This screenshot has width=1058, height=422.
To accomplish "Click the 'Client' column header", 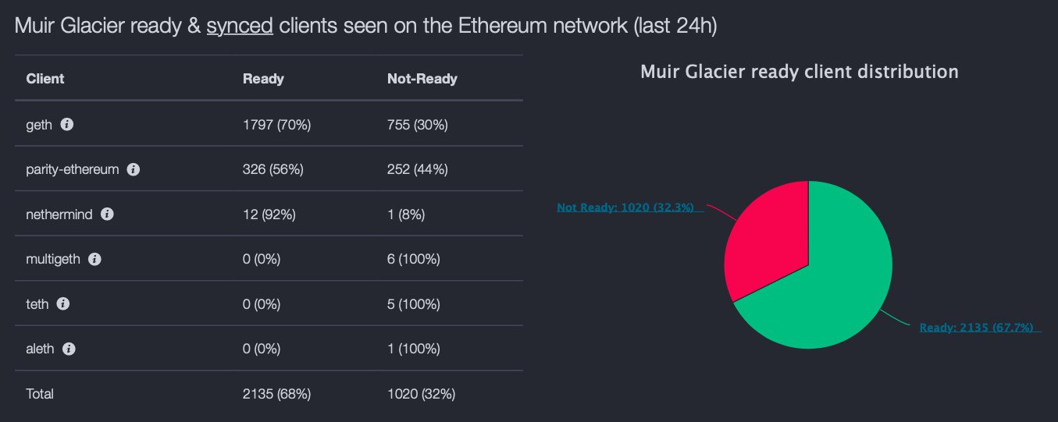I will pyautogui.click(x=45, y=79).
